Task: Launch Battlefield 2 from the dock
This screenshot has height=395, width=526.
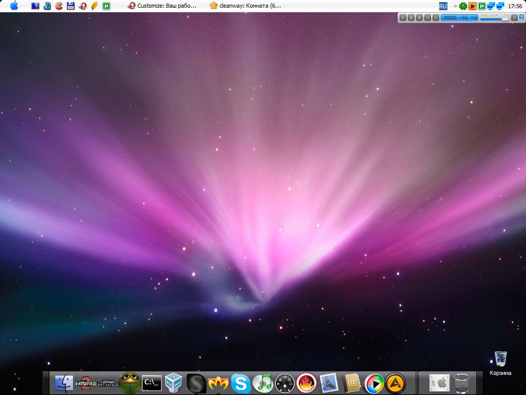Action: [x=85, y=383]
